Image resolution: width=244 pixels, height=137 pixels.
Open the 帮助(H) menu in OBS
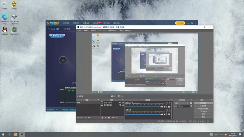coord(128,31)
